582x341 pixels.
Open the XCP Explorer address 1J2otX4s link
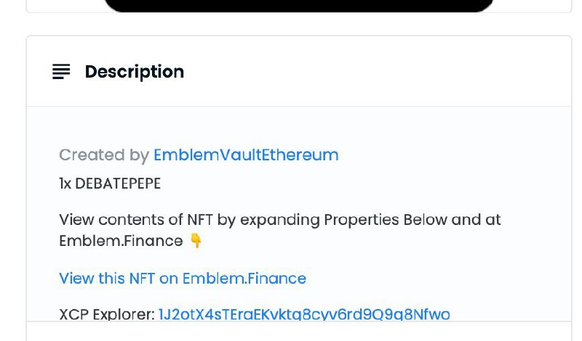[304, 314]
